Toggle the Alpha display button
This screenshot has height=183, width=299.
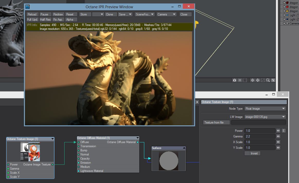click(71, 20)
